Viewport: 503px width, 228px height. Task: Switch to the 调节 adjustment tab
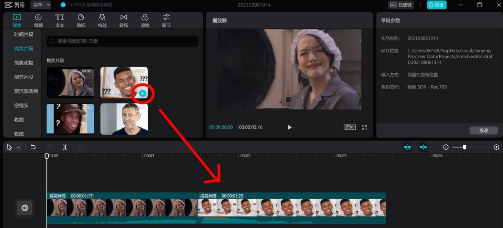tap(166, 21)
